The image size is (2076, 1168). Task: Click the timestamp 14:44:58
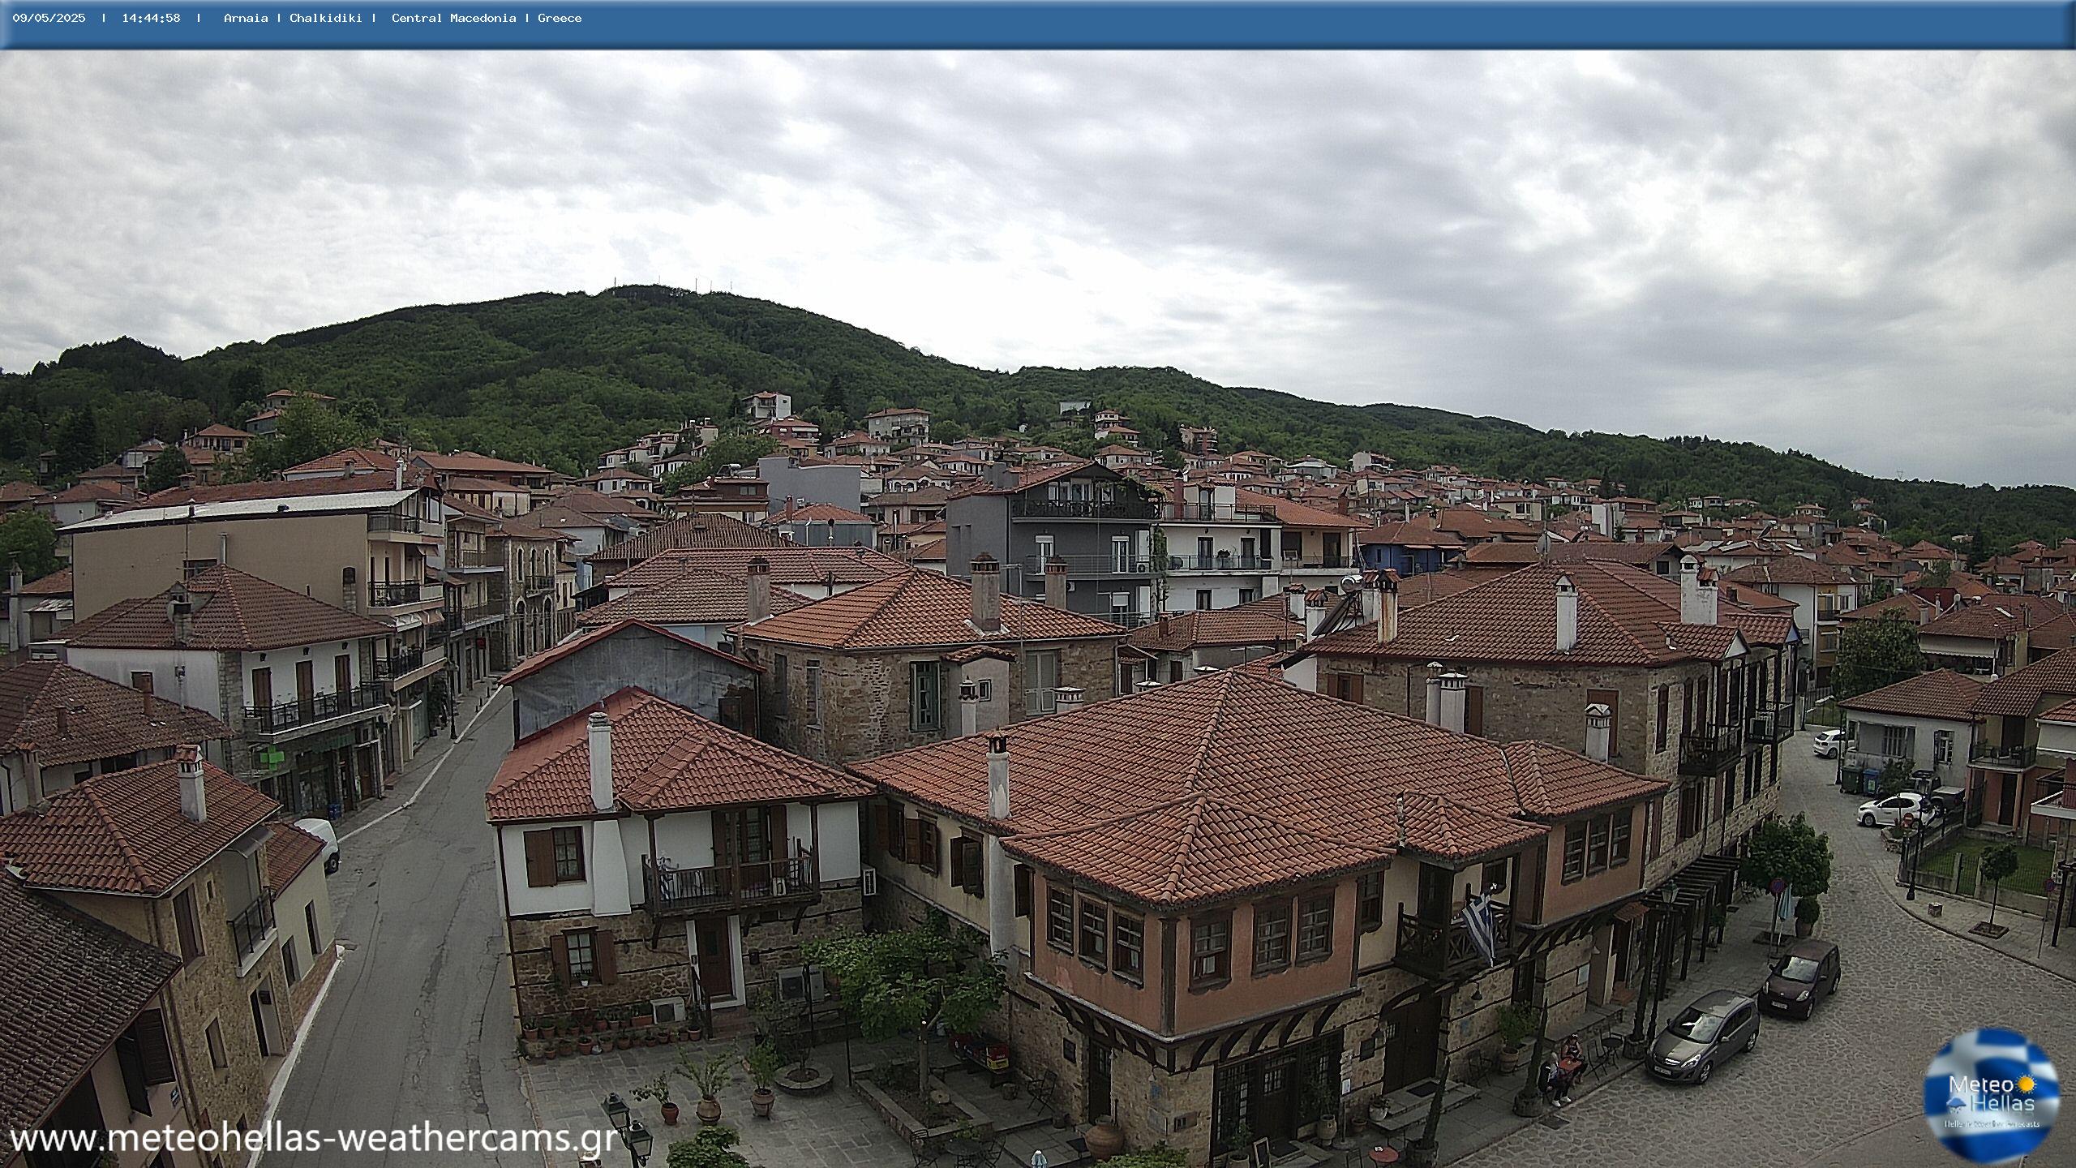pos(151,18)
